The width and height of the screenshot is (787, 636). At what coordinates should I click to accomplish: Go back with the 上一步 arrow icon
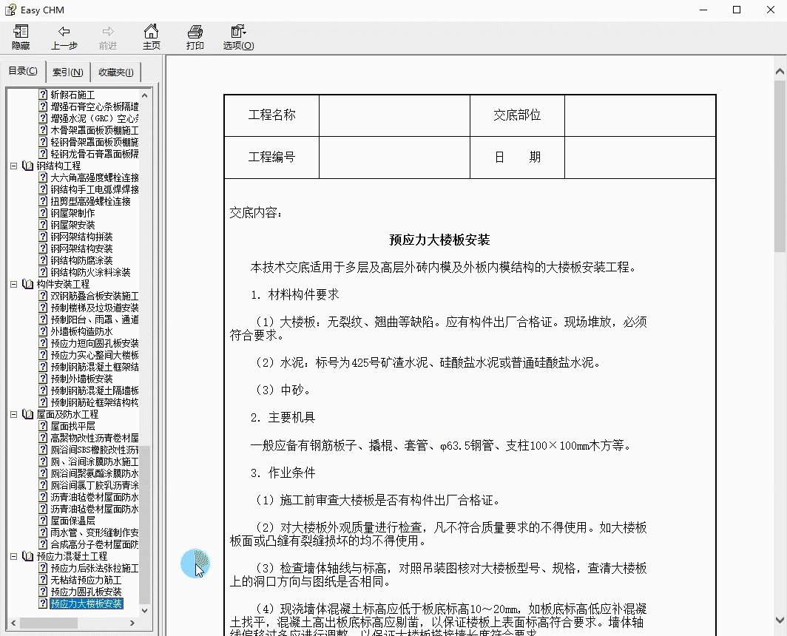point(64,32)
